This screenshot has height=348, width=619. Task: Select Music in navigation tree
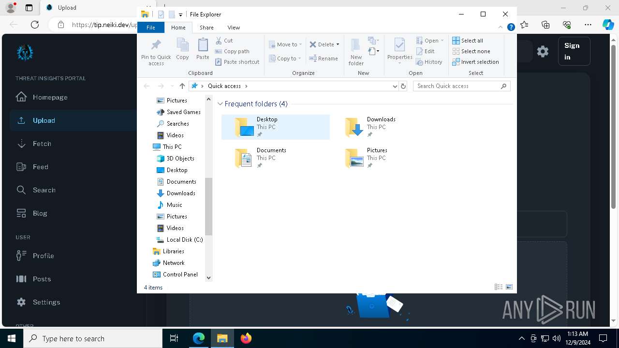[174, 205]
